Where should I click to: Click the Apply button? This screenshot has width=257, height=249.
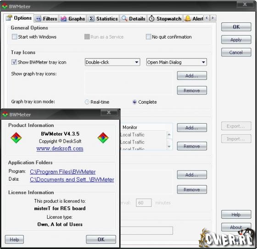tap(236, 39)
